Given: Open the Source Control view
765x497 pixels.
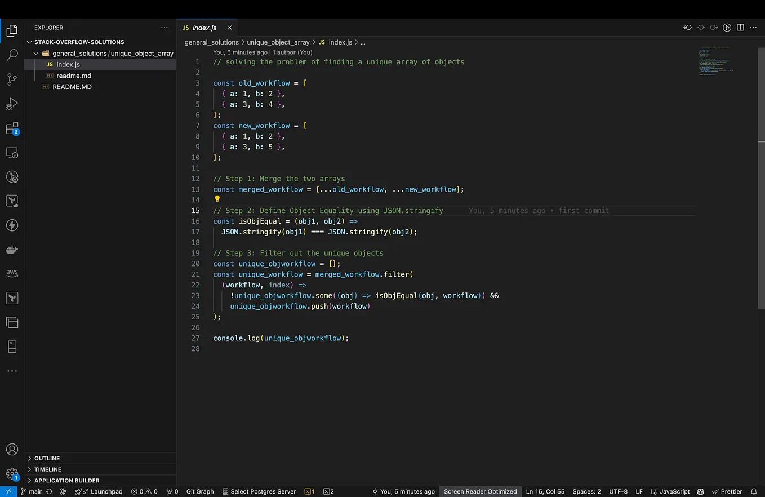Looking at the screenshot, I should [12, 79].
